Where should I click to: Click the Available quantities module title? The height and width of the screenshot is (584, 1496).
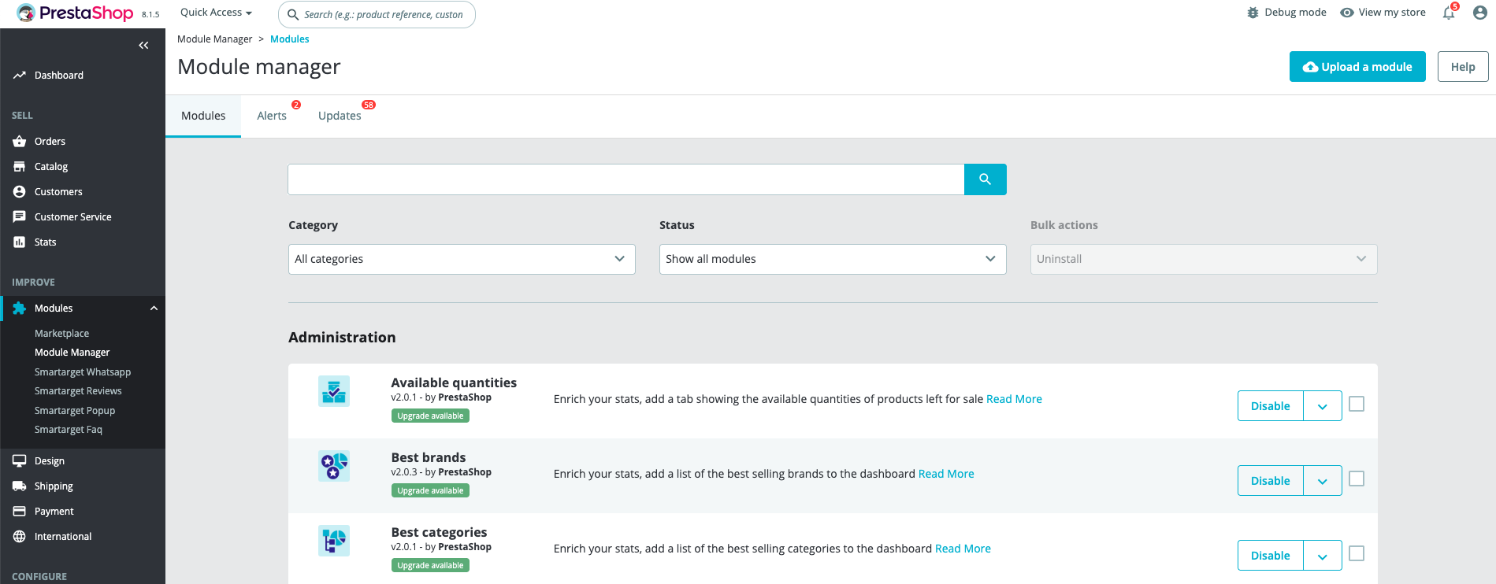click(x=454, y=383)
